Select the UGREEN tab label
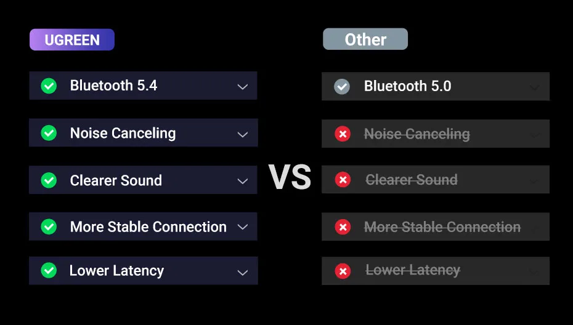Viewport: 573px width, 325px height. coord(72,40)
